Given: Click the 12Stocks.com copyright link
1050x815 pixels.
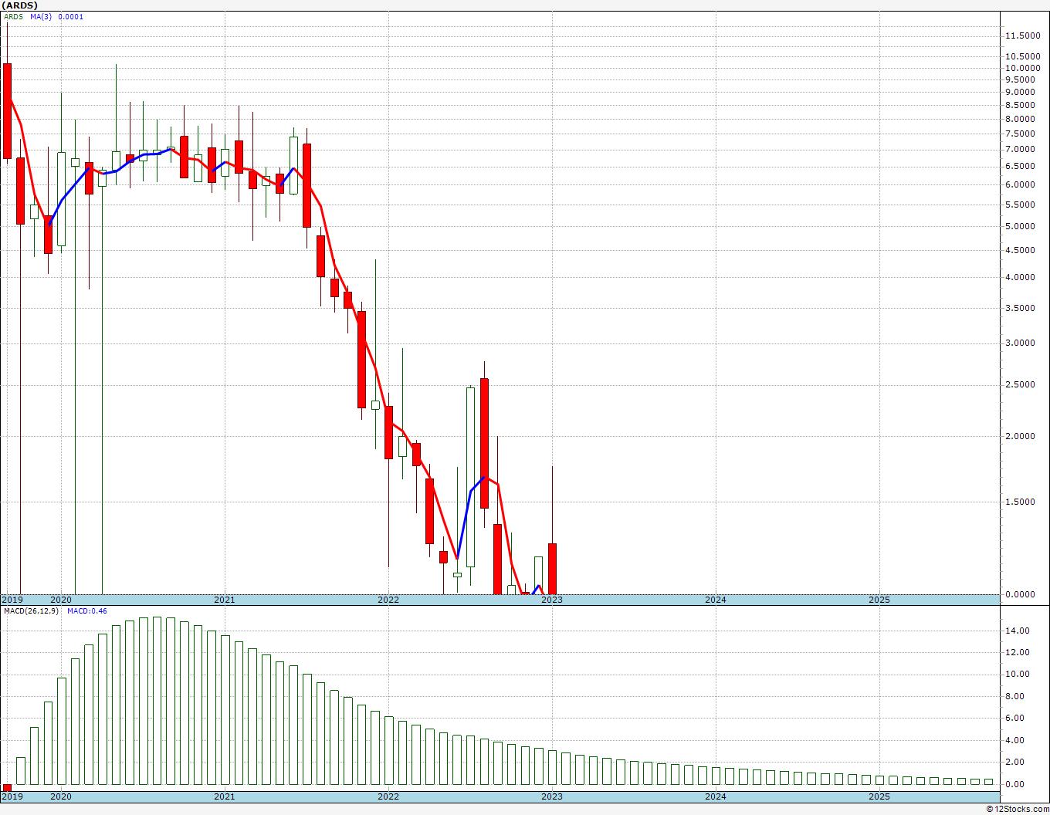Looking at the screenshot, I should pyautogui.click(x=1018, y=809).
